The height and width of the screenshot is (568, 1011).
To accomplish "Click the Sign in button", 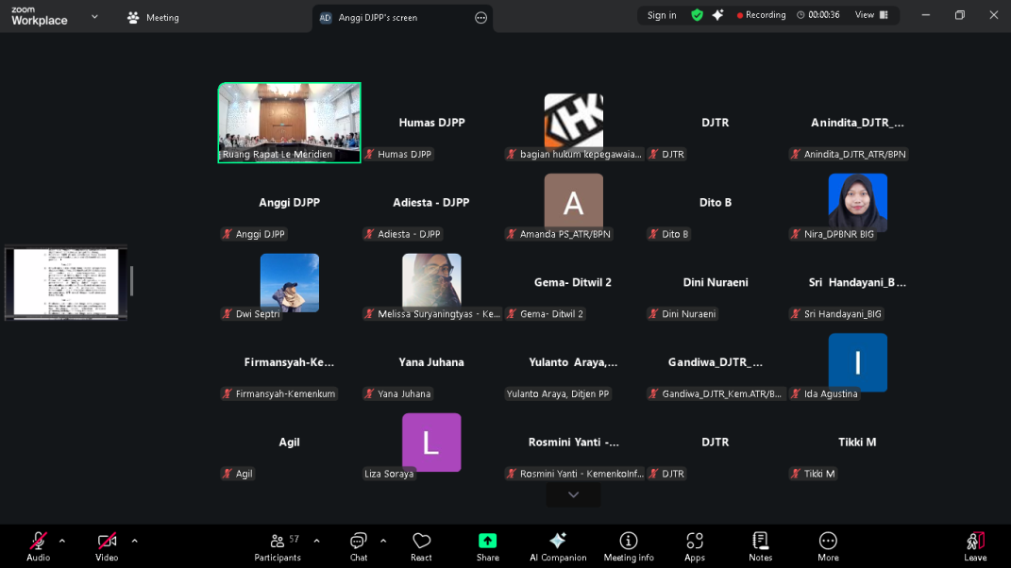I will [x=662, y=14].
